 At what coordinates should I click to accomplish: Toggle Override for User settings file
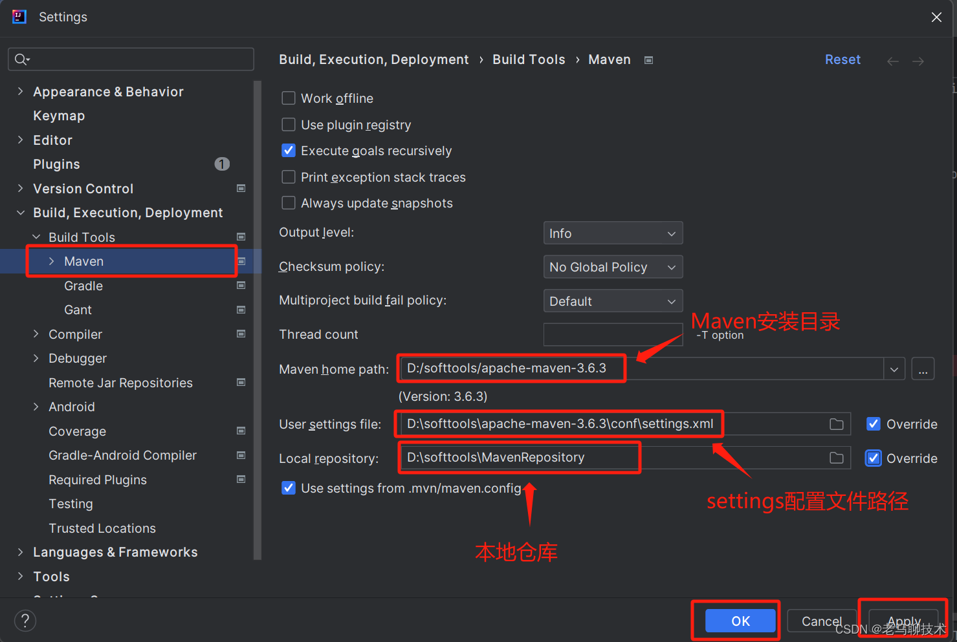coord(874,424)
